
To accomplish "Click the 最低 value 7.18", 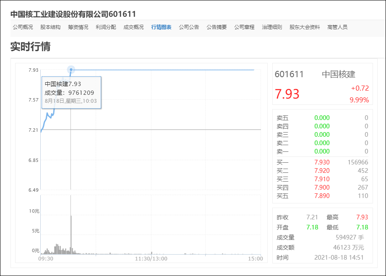I will click(x=362, y=227).
